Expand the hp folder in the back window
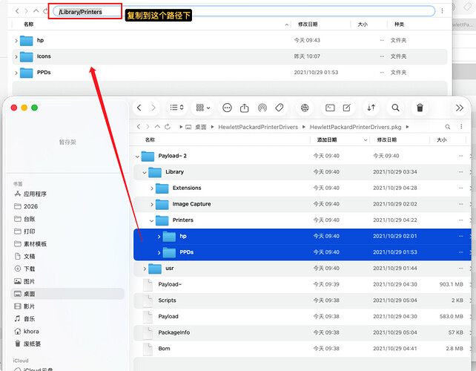Viewport: 476px width, 371px height. coord(16,40)
